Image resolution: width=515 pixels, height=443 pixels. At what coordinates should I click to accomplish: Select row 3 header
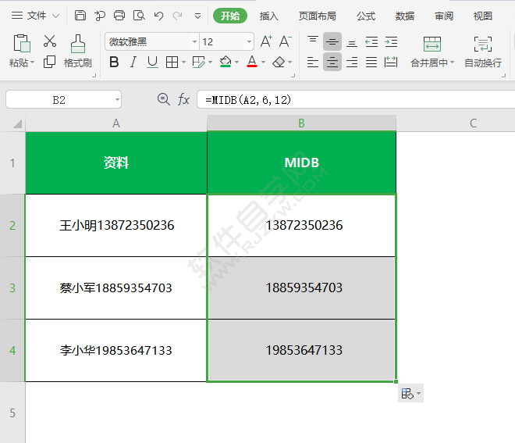click(12, 288)
